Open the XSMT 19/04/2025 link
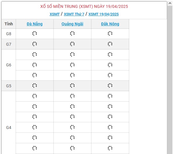 click(x=104, y=14)
